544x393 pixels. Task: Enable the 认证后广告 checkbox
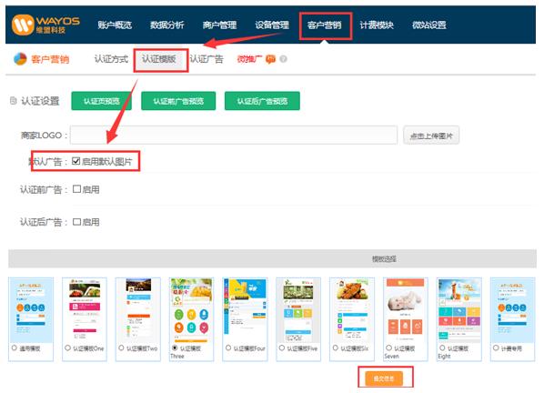[76, 222]
